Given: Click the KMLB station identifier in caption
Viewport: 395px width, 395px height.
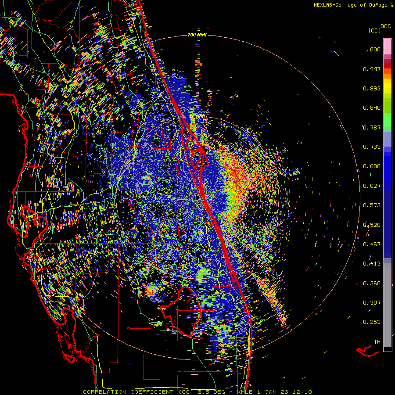Looking at the screenshot, I should pyautogui.click(x=245, y=392).
